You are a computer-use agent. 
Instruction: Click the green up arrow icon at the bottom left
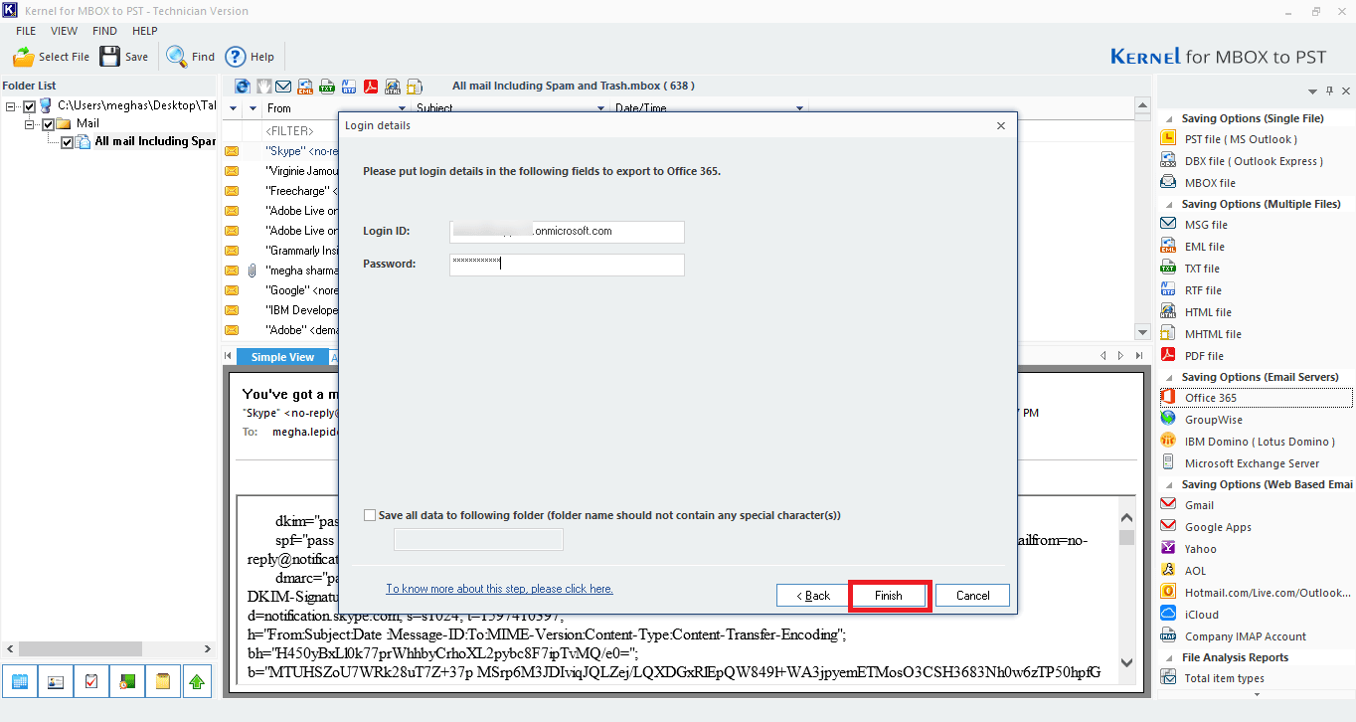pos(197,682)
